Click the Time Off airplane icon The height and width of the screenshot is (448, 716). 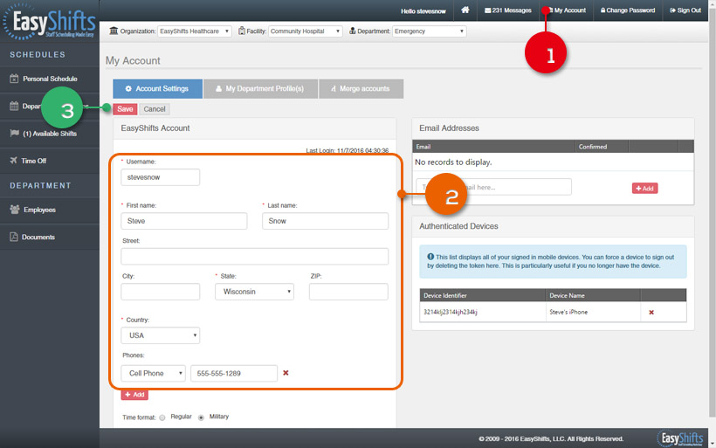coord(13,161)
